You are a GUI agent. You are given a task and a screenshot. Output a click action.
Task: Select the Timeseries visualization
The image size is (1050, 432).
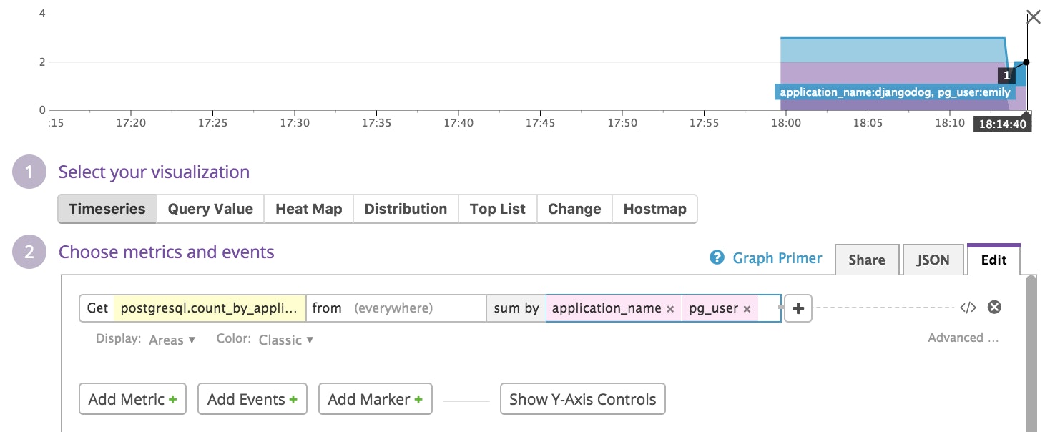pyautogui.click(x=107, y=209)
